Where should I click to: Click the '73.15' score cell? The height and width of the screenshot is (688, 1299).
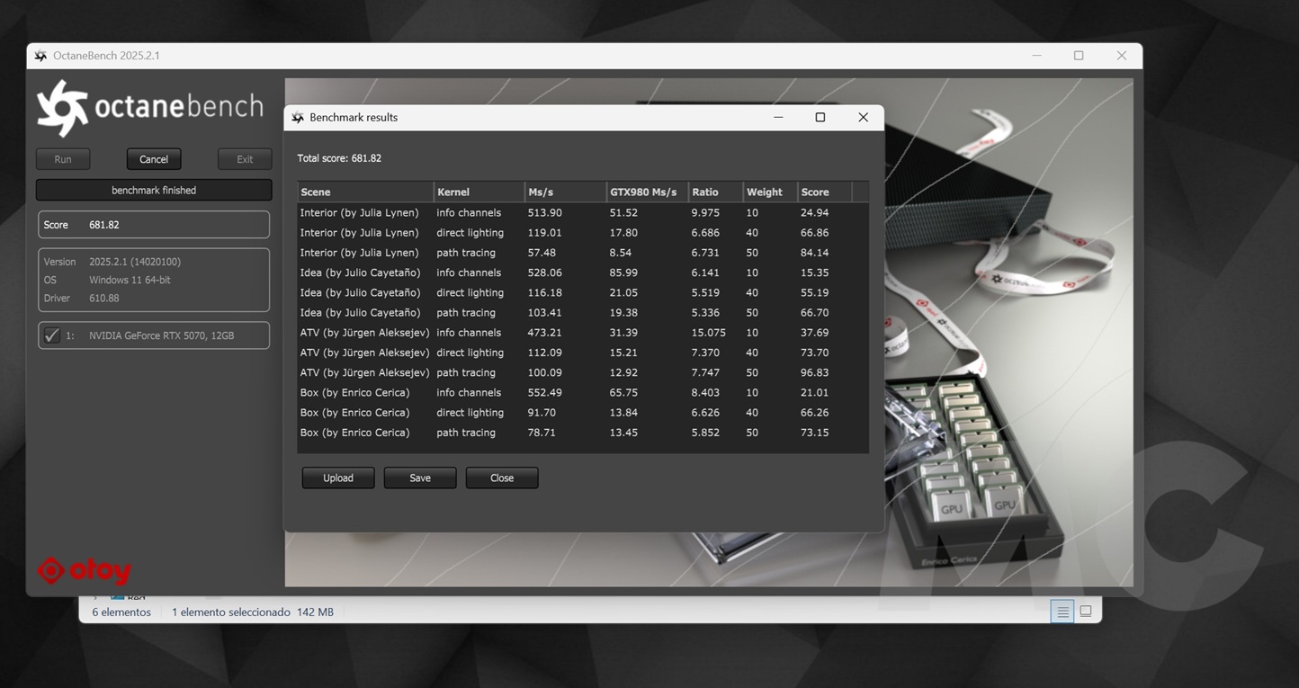814,433
